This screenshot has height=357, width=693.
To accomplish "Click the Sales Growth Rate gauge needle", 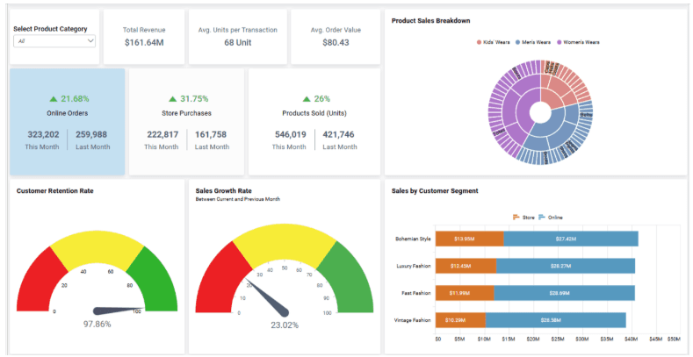I will coord(268,296).
